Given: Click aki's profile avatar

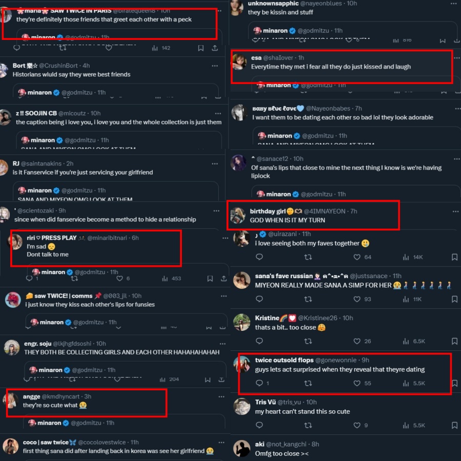Looking at the screenshot, I should [x=241, y=448].
